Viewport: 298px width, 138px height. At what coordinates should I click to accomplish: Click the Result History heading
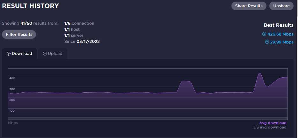31,6
